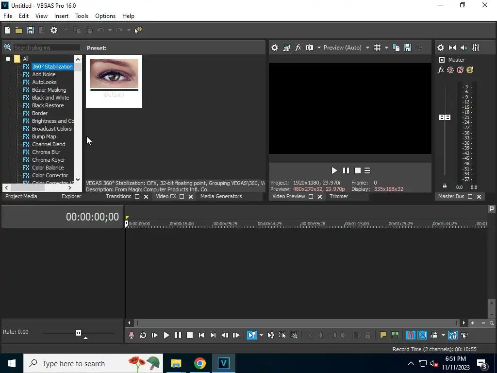Click the Downmix Output icon
Screen dimensions: 497x373
coord(452,48)
